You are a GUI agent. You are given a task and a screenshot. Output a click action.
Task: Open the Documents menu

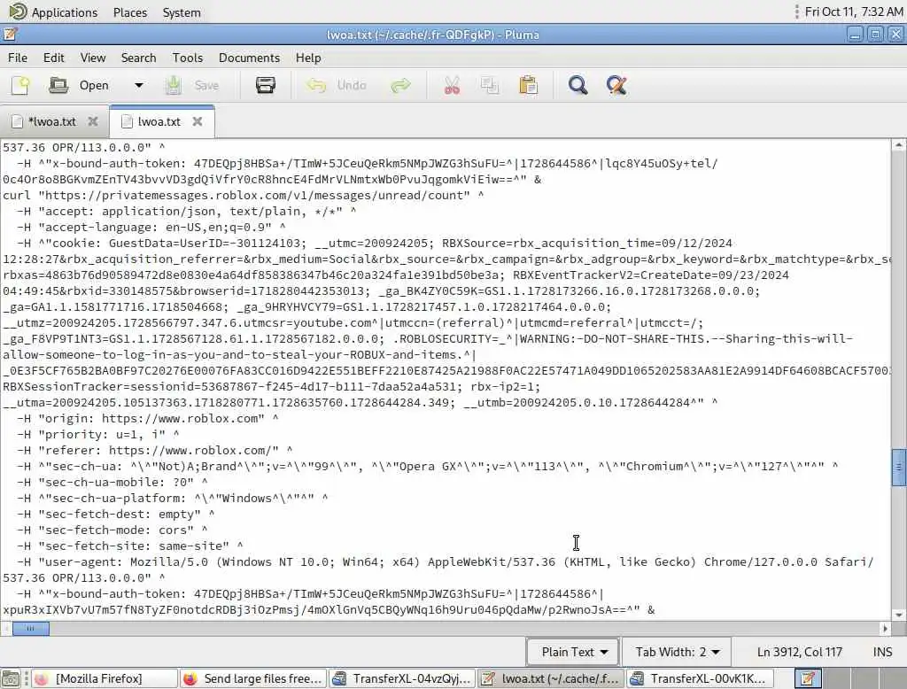coord(249,58)
